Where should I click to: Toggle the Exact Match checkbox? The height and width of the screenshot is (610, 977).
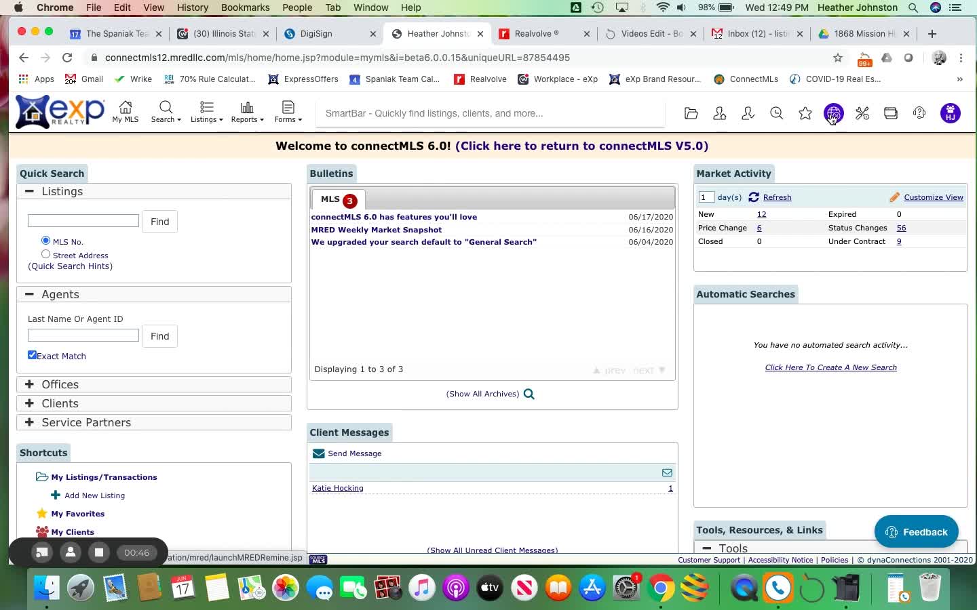[x=32, y=354]
